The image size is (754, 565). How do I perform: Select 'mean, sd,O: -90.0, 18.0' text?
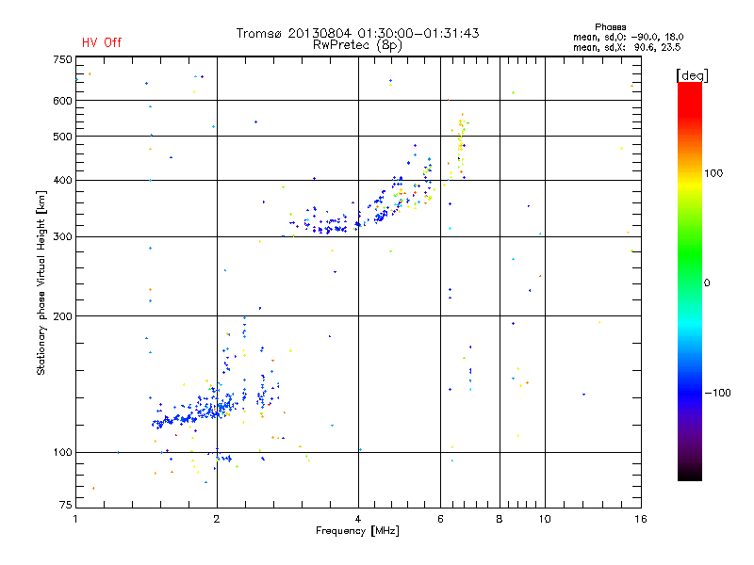628,38
